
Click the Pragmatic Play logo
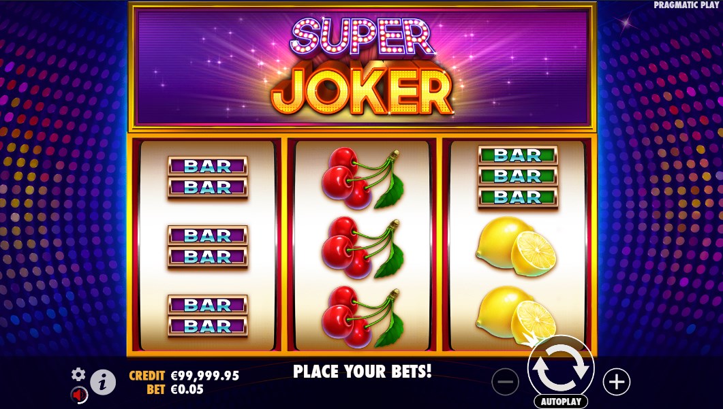(x=686, y=5)
